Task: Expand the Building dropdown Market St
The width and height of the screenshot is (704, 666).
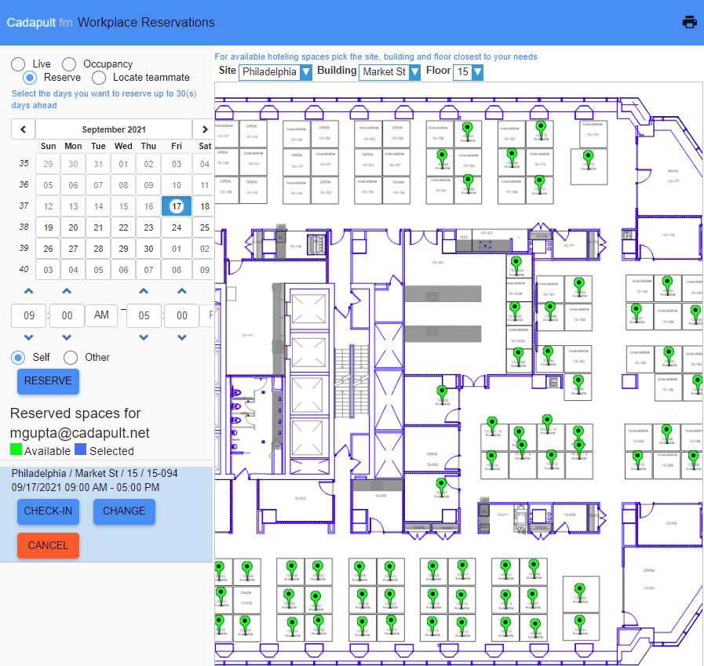Action: tap(389, 72)
